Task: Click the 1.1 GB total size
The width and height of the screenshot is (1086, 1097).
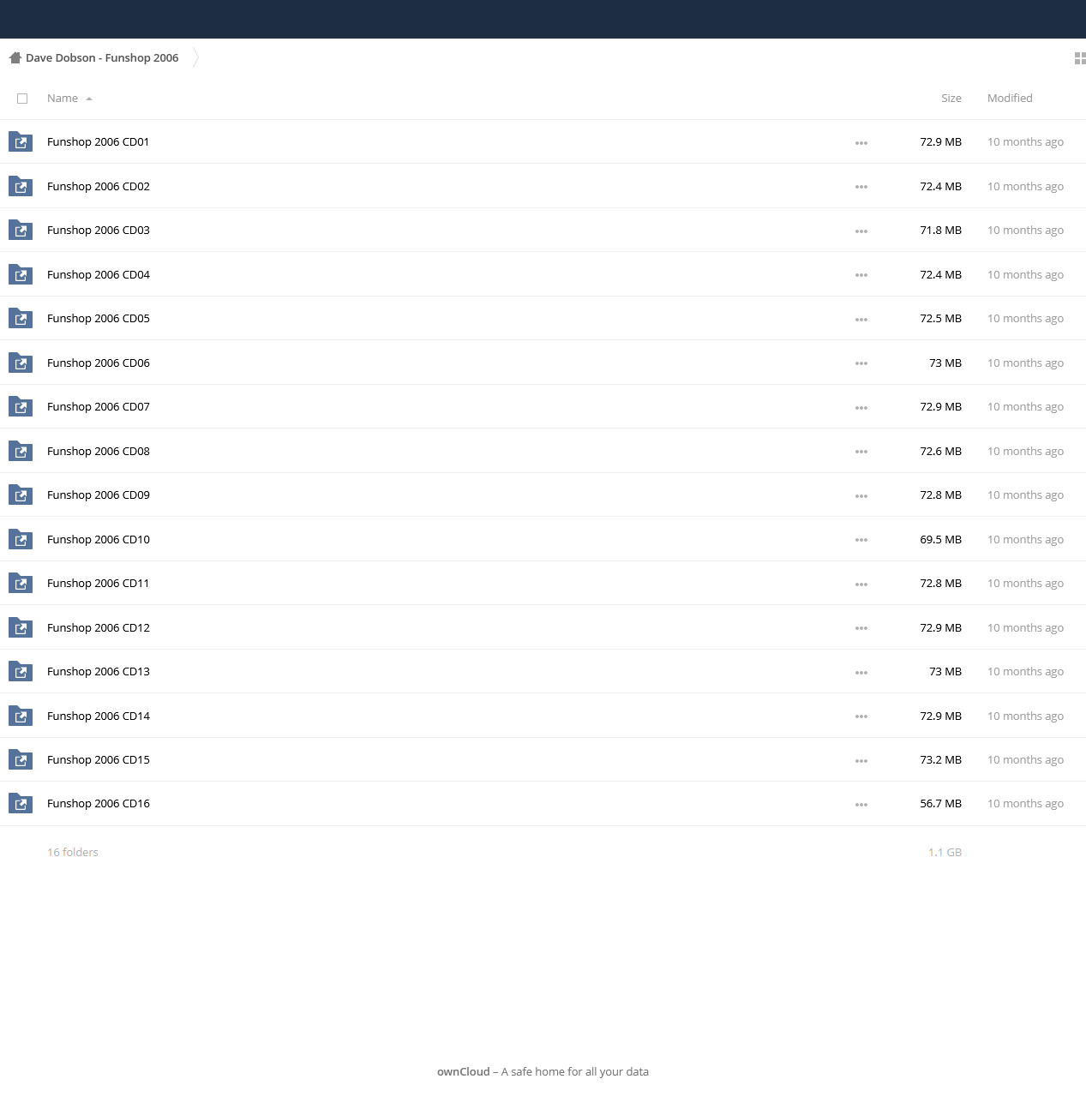Action: click(945, 853)
